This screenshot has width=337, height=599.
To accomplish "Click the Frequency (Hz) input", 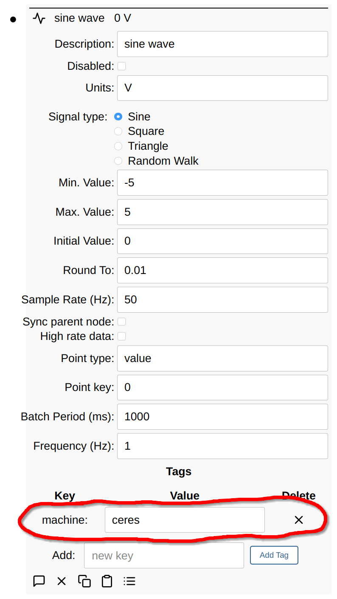I will (222, 446).
